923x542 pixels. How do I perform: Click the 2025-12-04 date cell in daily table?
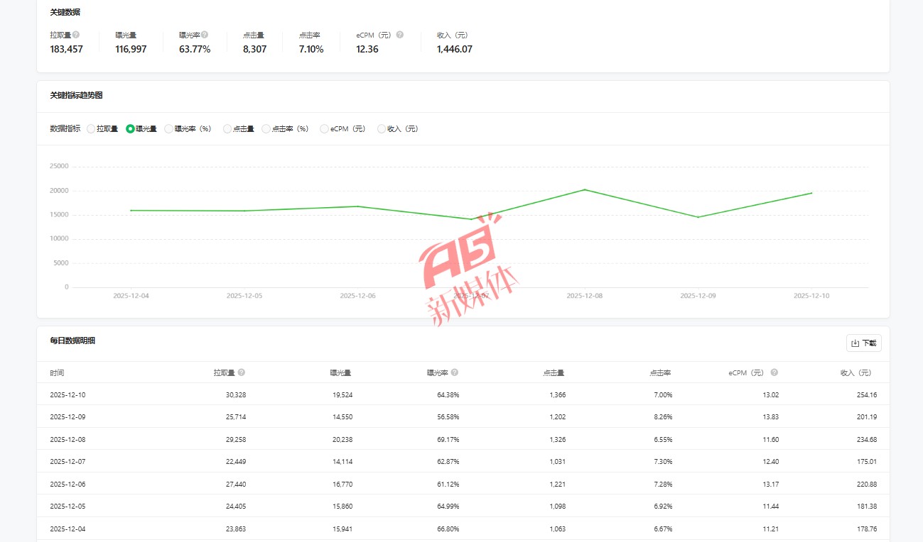(68, 529)
